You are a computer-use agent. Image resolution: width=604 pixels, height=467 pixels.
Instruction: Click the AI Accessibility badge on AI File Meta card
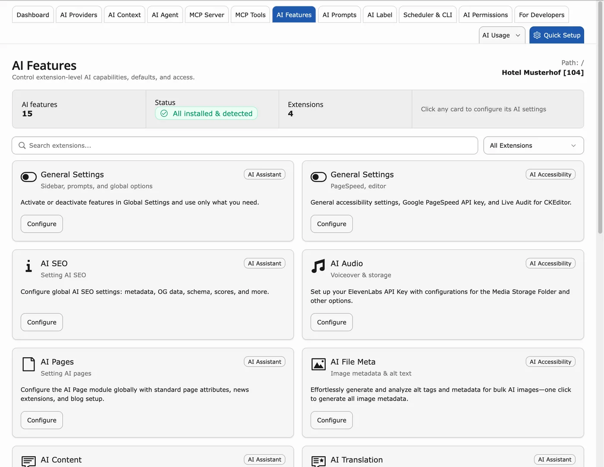[551, 362]
